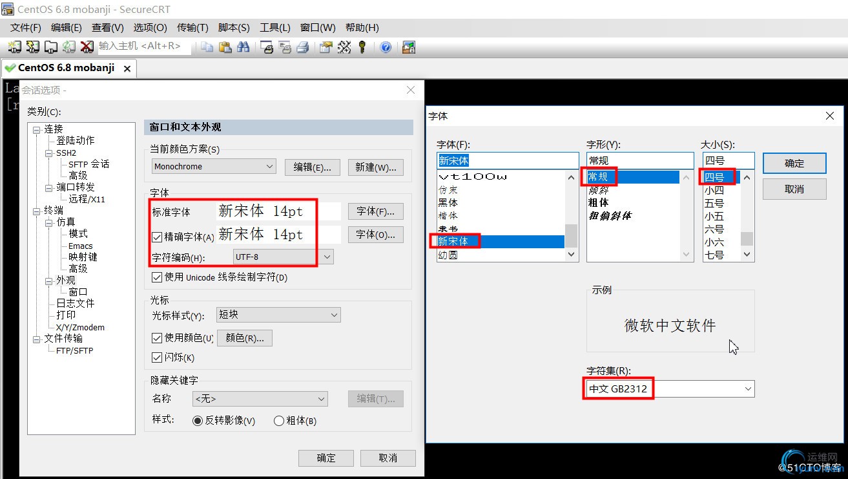This screenshot has width=848, height=479.
Task: Click the Connect toolbar icon
Action: pos(15,47)
